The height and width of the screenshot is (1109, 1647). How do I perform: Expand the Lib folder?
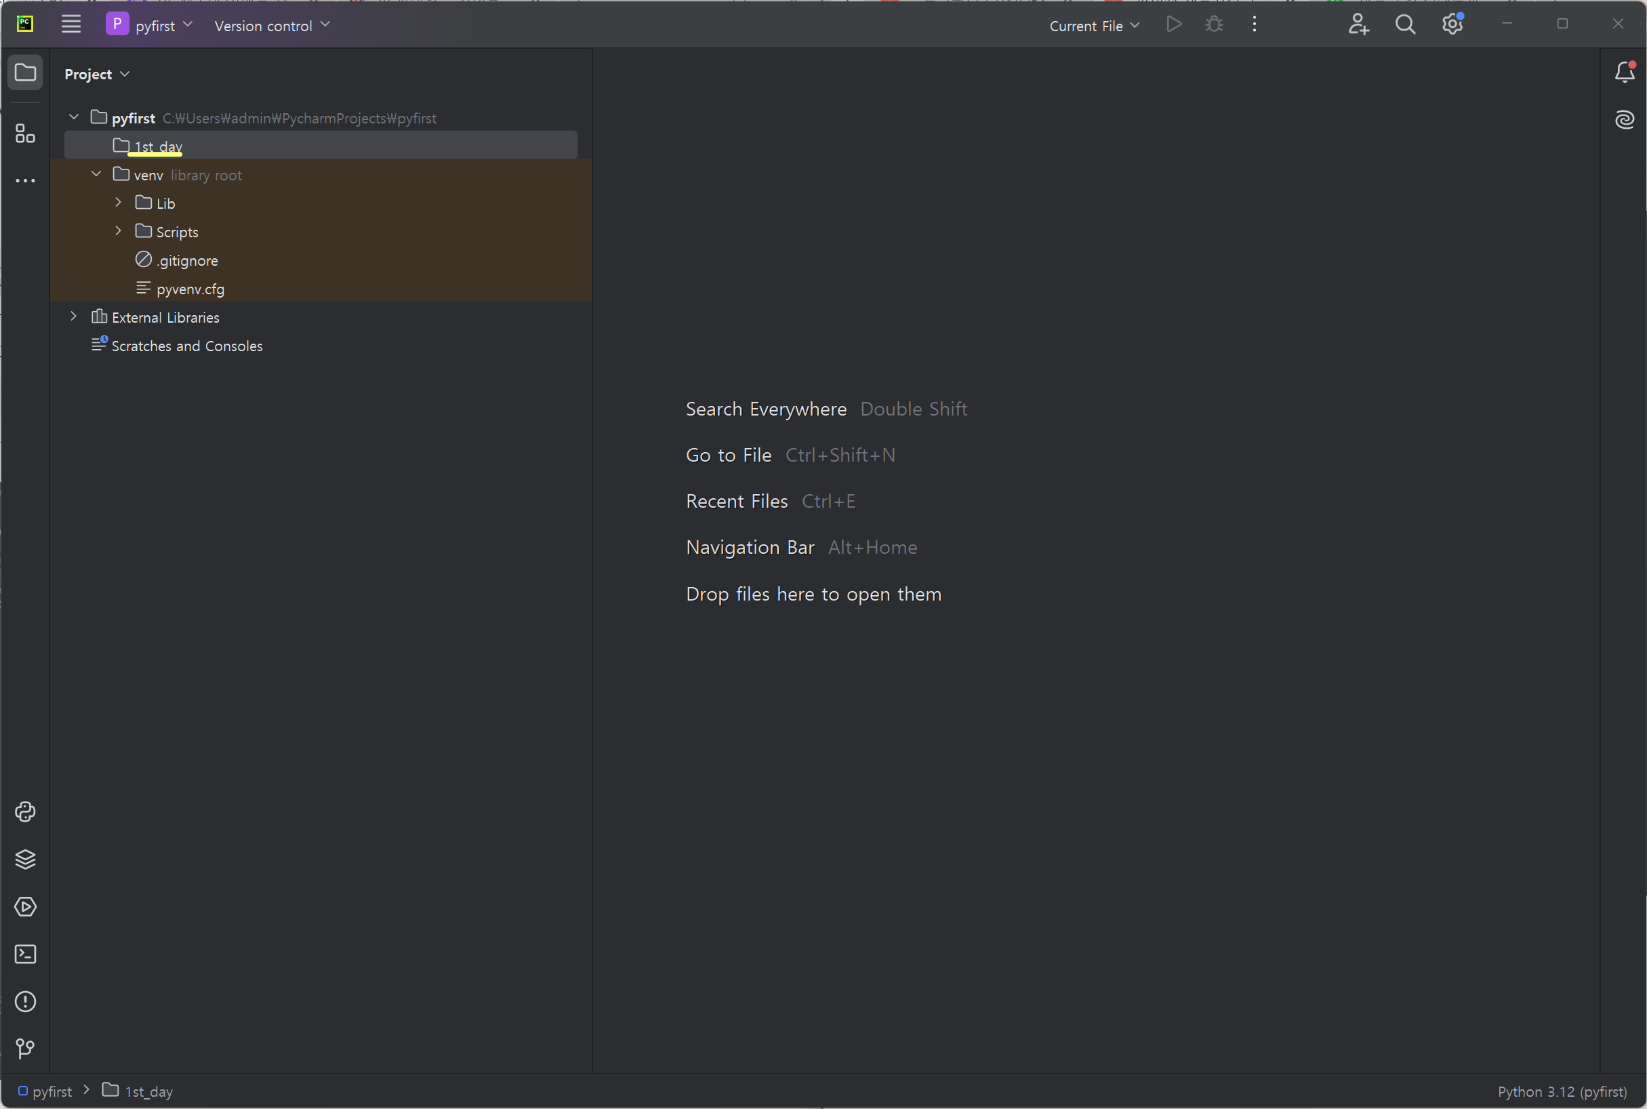click(x=118, y=202)
